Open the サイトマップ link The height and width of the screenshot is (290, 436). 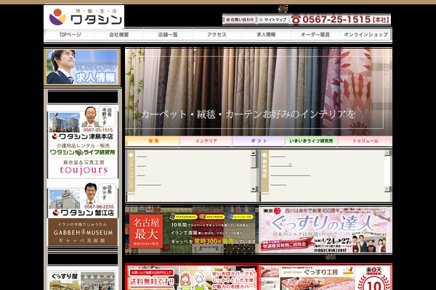(x=272, y=20)
